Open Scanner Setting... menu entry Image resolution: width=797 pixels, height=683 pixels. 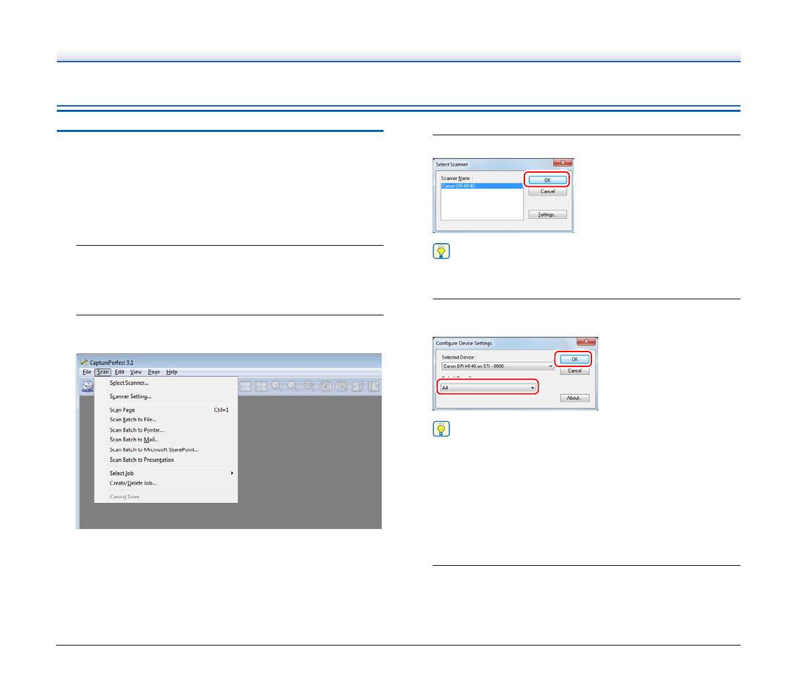[x=131, y=396]
